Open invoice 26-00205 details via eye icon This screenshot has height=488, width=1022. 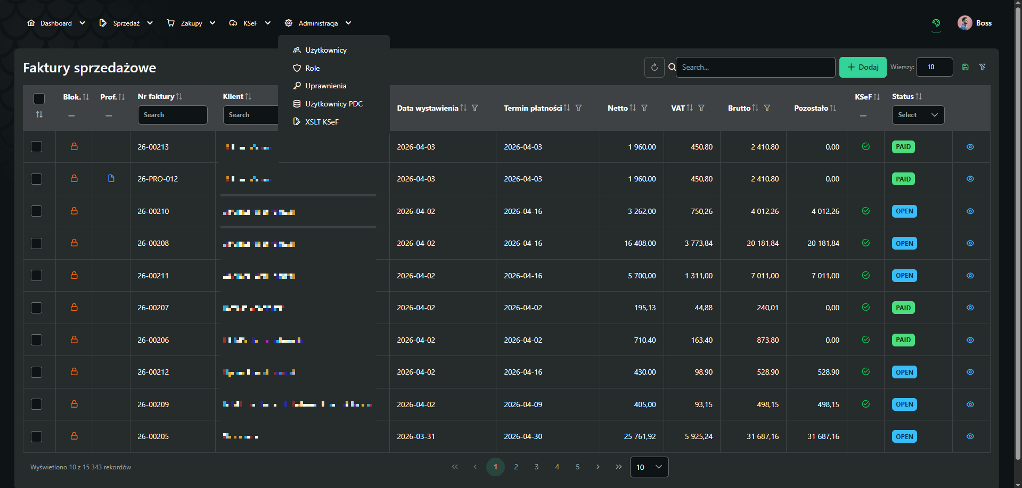point(970,436)
